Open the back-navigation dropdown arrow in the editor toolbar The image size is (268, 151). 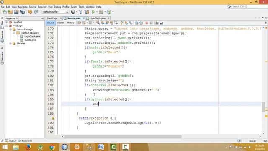pos(87,23)
